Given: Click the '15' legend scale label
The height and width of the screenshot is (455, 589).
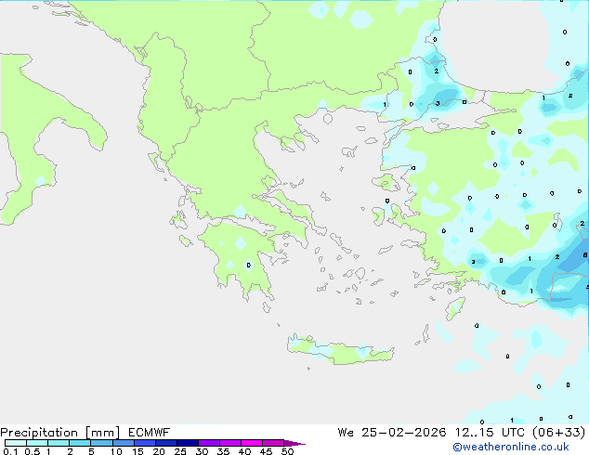Looking at the screenshot, I should [x=137, y=451].
